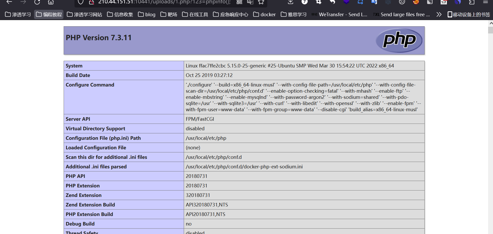Click the undo arrow toolbar icon
The height and width of the screenshot is (234, 493).
click(x=332, y=2)
